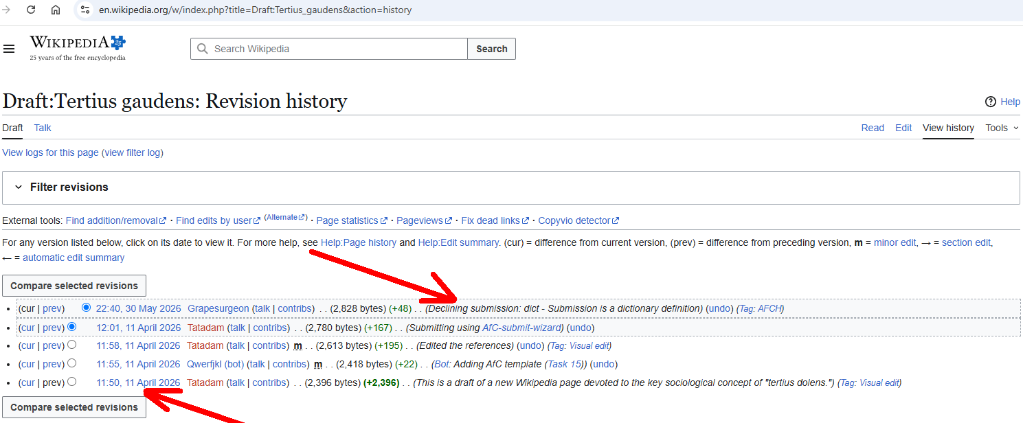The height and width of the screenshot is (423, 1023).
Task: Open the 22:40, 30 May 2026 revision
Action: (x=138, y=308)
